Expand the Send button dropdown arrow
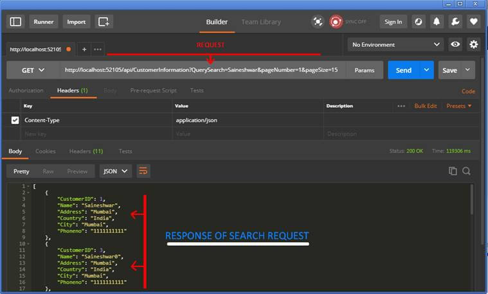 point(427,70)
